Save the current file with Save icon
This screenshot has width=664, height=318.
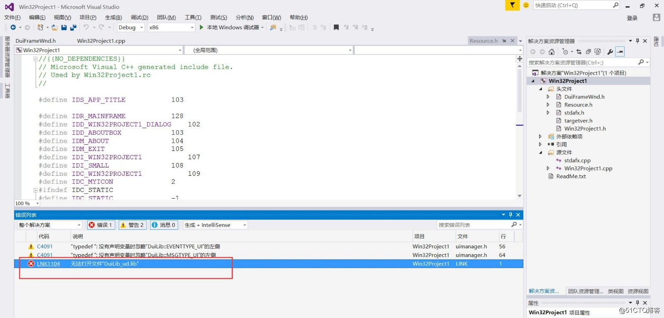[64, 27]
